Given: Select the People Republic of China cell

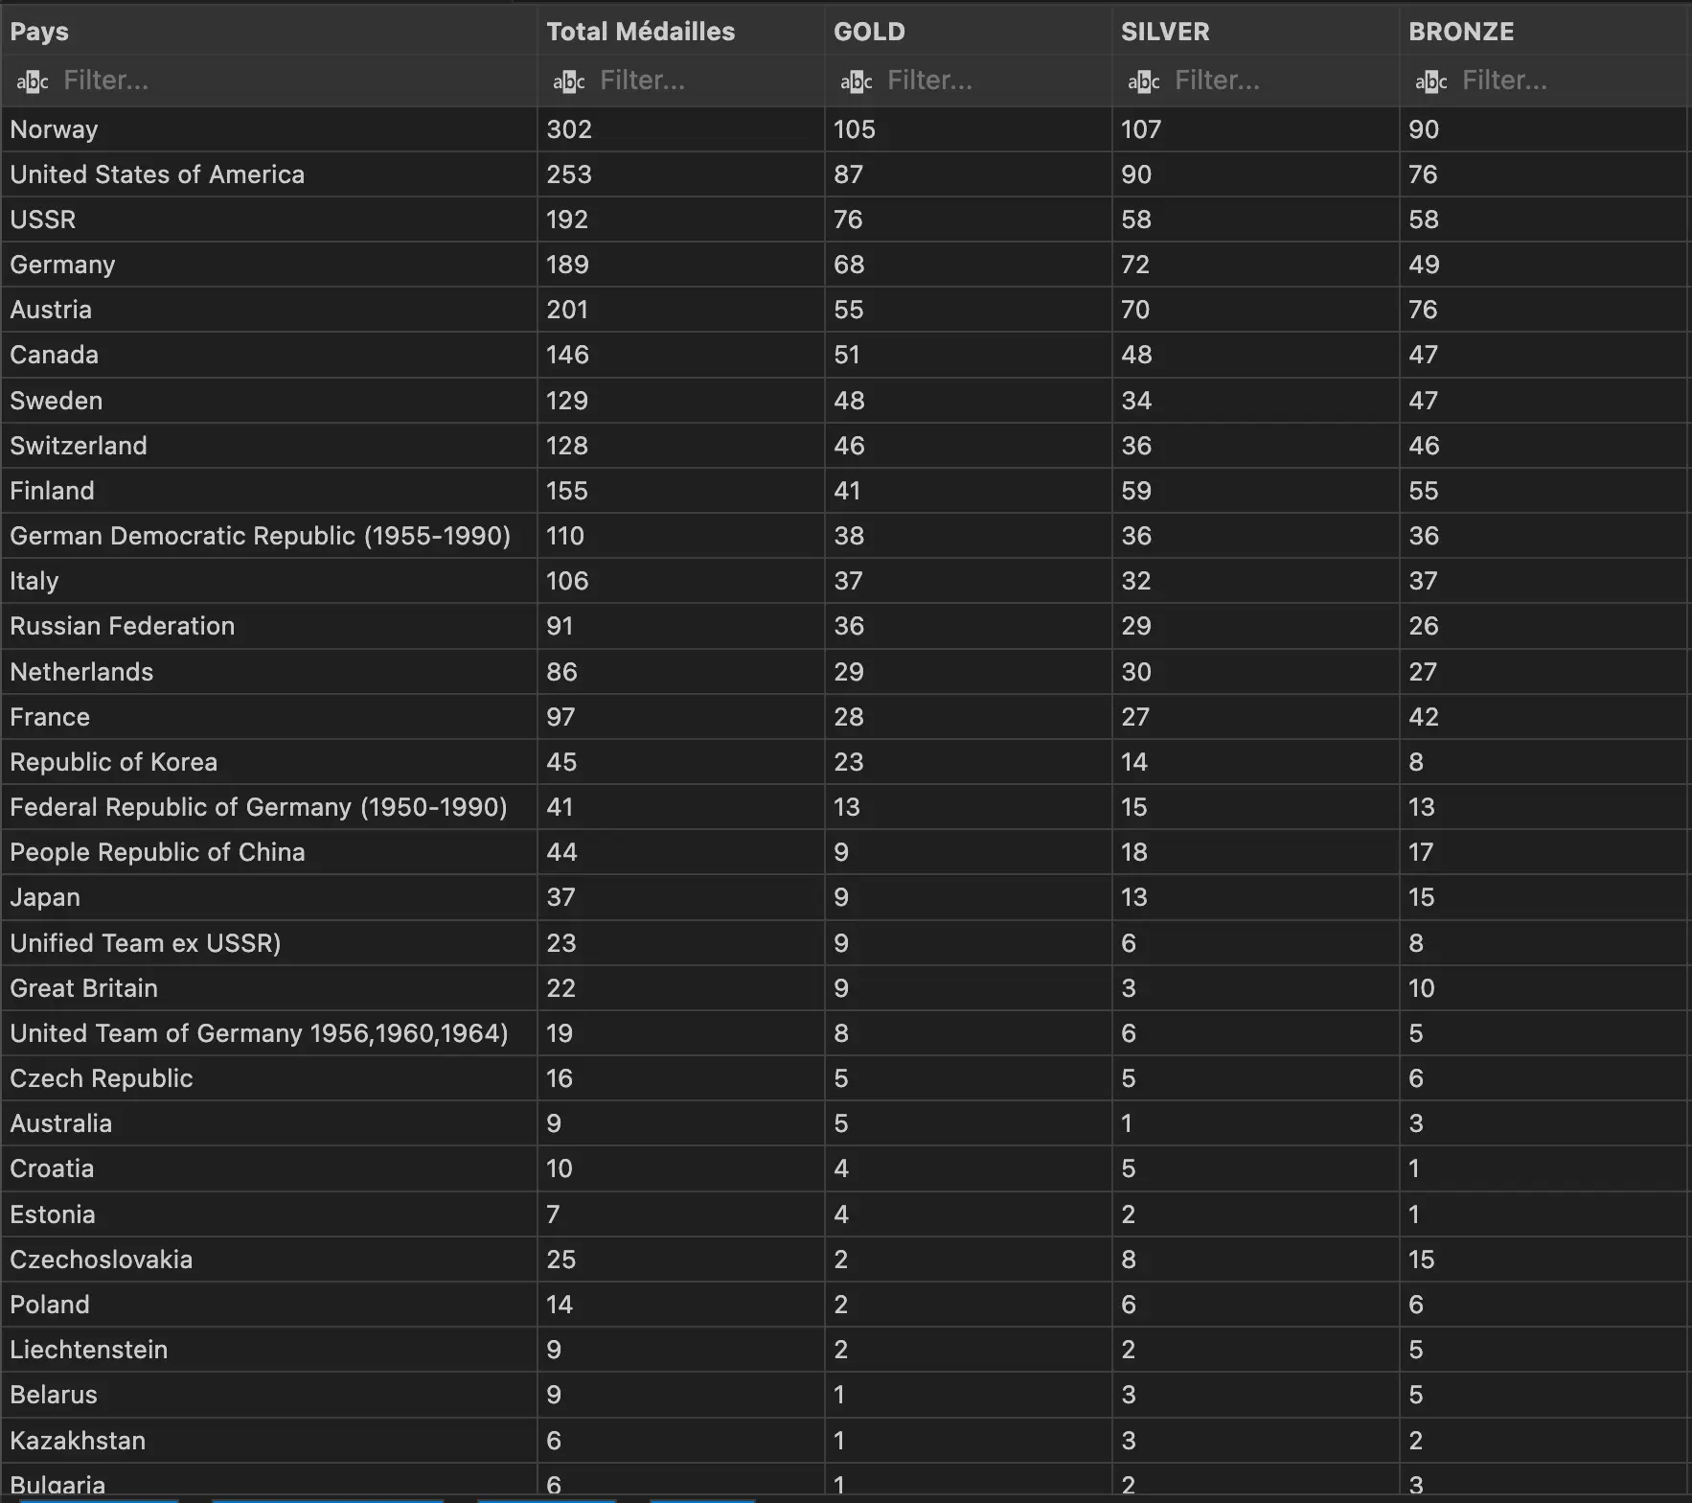Looking at the screenshot, I should point(269,852).
